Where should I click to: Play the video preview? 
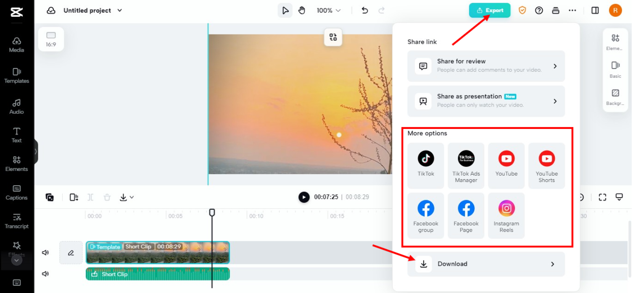pos(304,197)
